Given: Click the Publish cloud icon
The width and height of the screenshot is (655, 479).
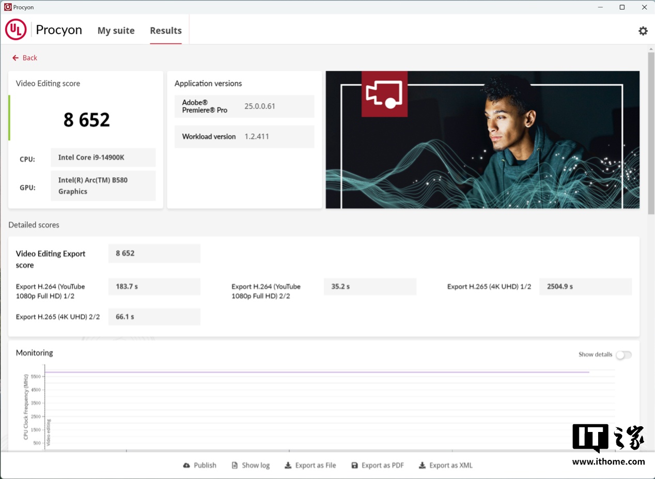Looking at the screenshot, I should [186, 466].
